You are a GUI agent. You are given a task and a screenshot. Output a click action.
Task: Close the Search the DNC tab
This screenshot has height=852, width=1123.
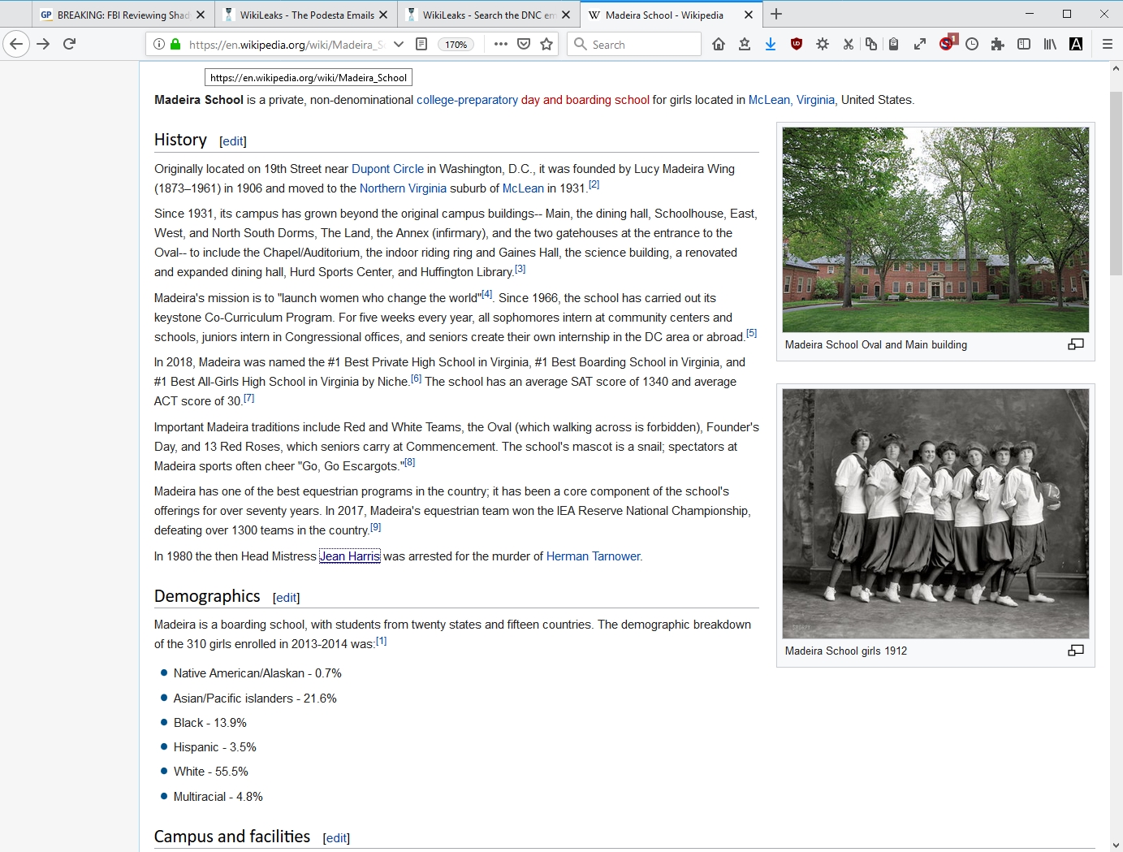[566, 15]
